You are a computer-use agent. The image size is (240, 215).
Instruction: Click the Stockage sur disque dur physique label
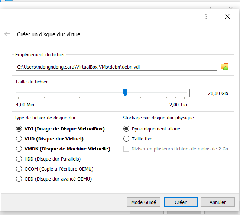pyautogui.click(x=158, y=118)
